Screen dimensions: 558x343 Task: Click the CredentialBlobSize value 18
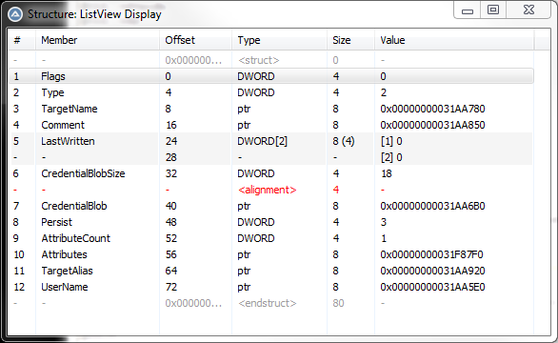click(x=386, y=173)
